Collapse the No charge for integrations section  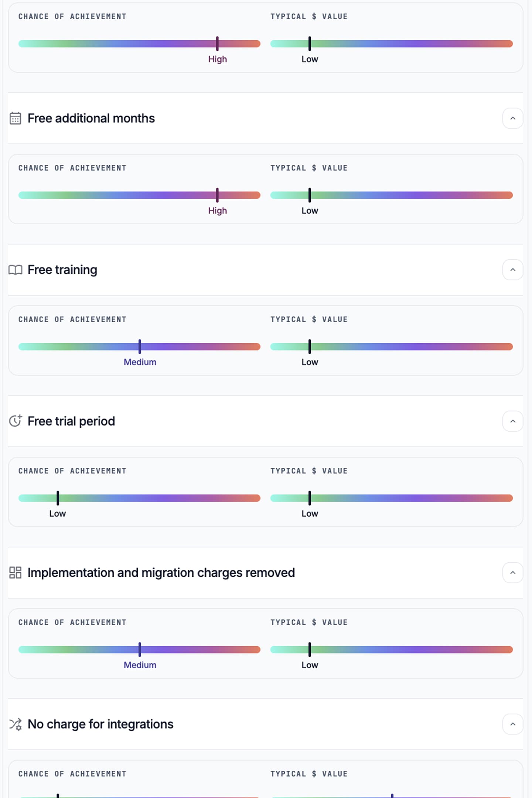pos(512,724)
